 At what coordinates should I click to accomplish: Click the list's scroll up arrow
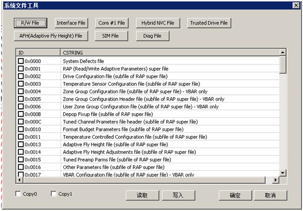pos(283,52)
